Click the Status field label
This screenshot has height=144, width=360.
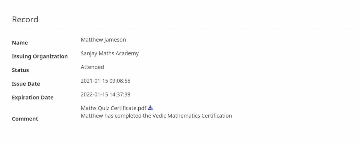pyautogui.click(x=20, y=70)
